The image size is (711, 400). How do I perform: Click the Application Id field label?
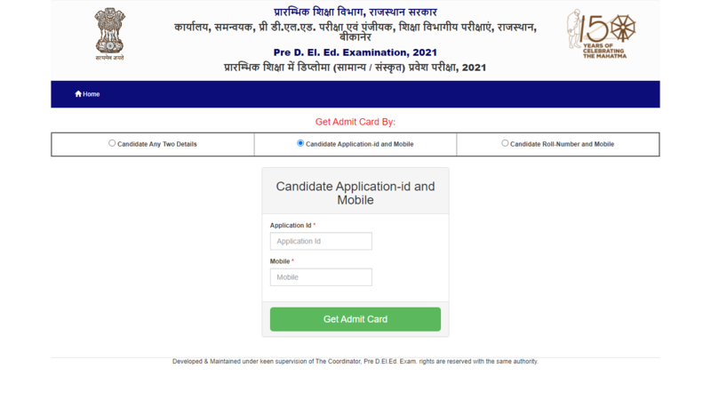[292, 226]
